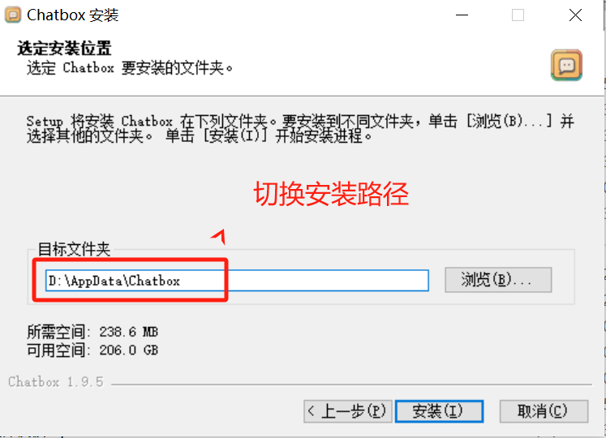Minimize the Chatbox installer window

click(x=462, y=15)
